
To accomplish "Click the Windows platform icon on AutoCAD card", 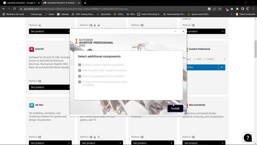I will pyautogui.click(x=40, y=81).
